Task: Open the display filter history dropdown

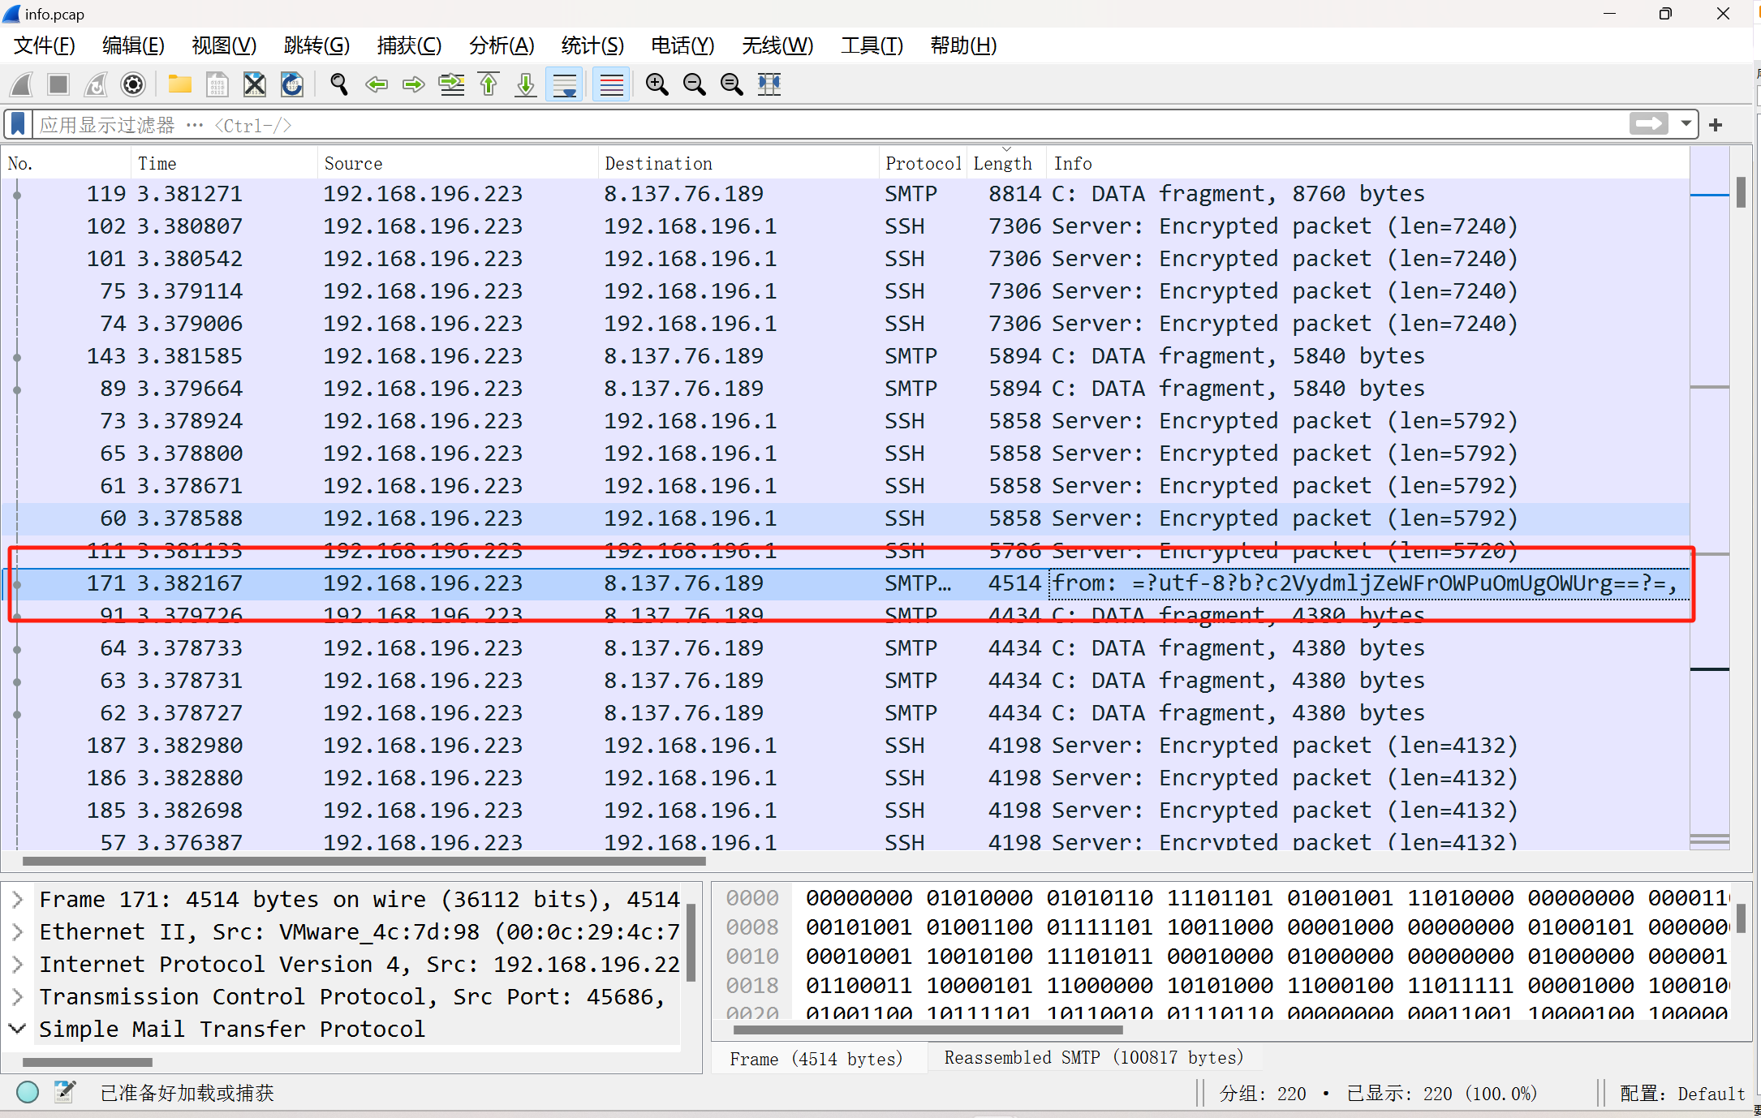Action: pos(1686,124)
